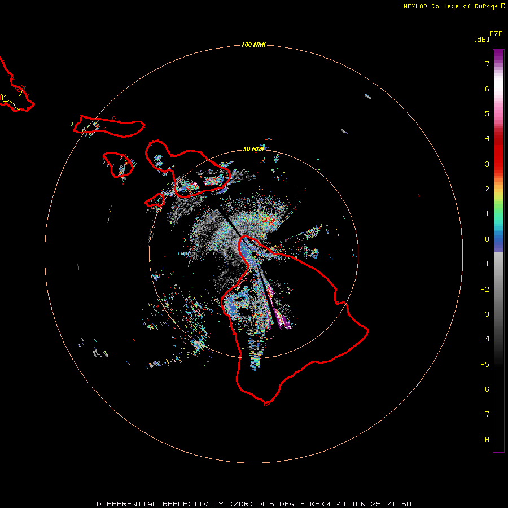Viewport: 508px width, 508px height.
Task: Click the 50 NMI range ring label
Action: click(253, 149)
